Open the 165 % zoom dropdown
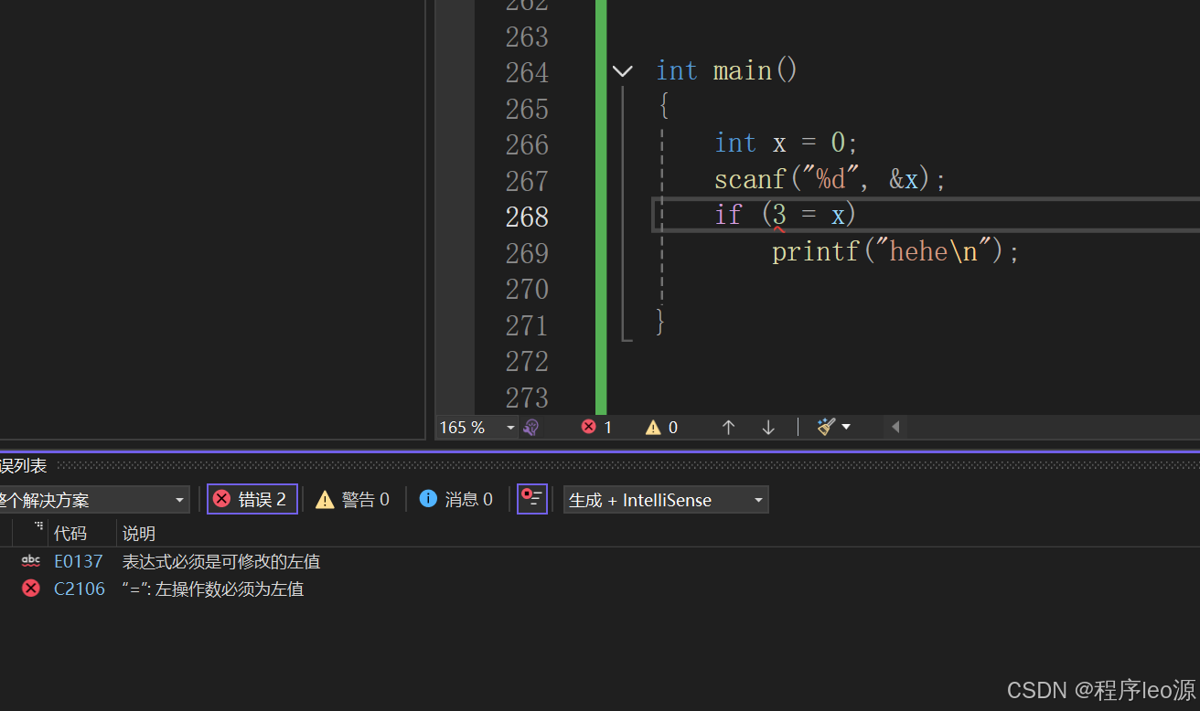Screen dimensions: 1200x711 [509, 427]
